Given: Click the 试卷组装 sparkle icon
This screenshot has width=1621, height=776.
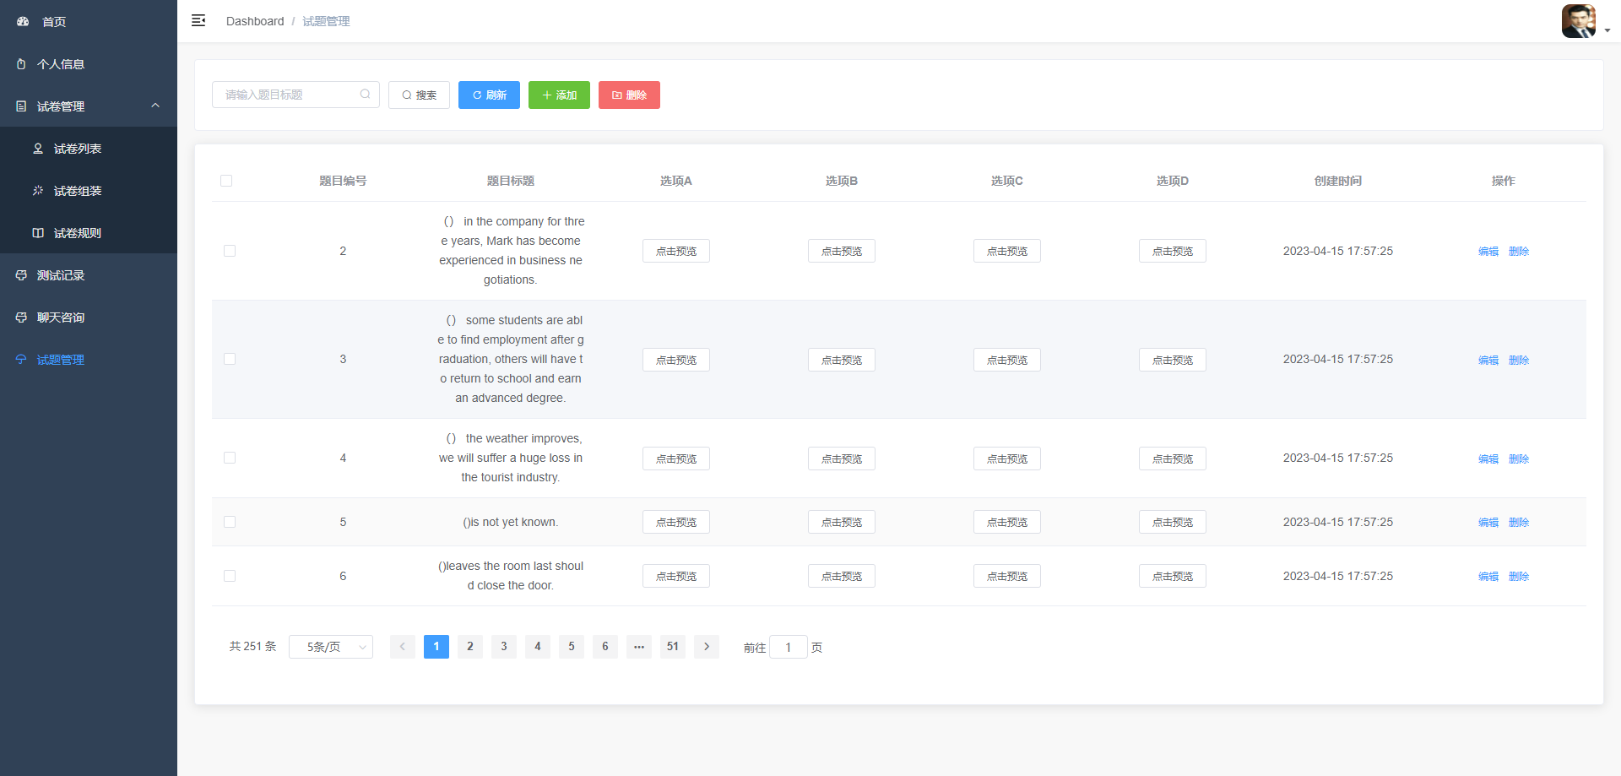Looking at the screenshot, I should (x=38, y=190).
